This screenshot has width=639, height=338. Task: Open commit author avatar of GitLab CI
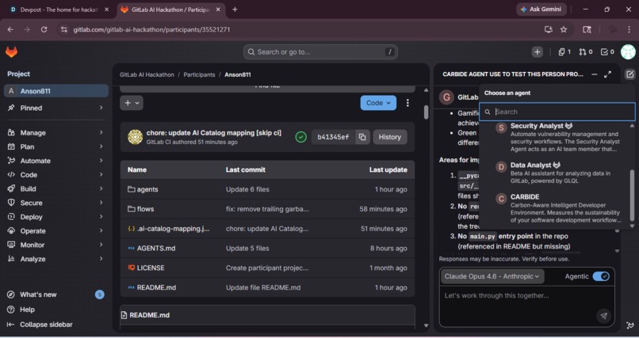pyautogui.click(x=136, y=137)
